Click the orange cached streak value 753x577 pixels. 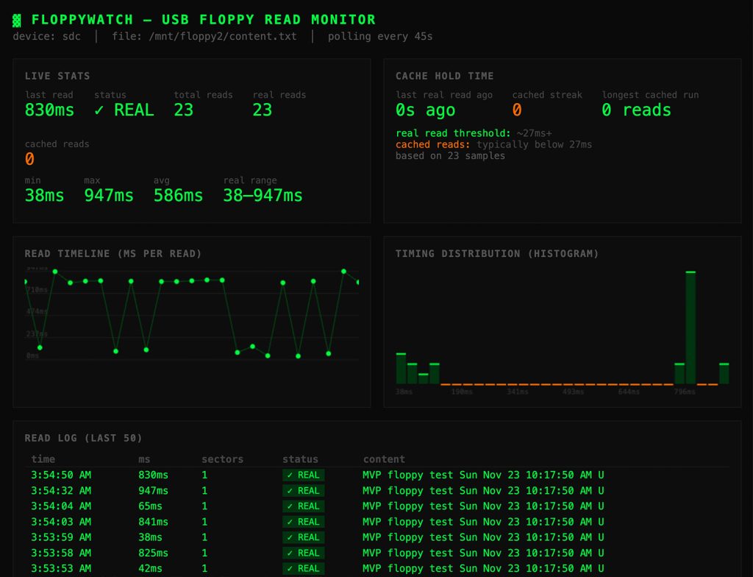click(517, 110)
